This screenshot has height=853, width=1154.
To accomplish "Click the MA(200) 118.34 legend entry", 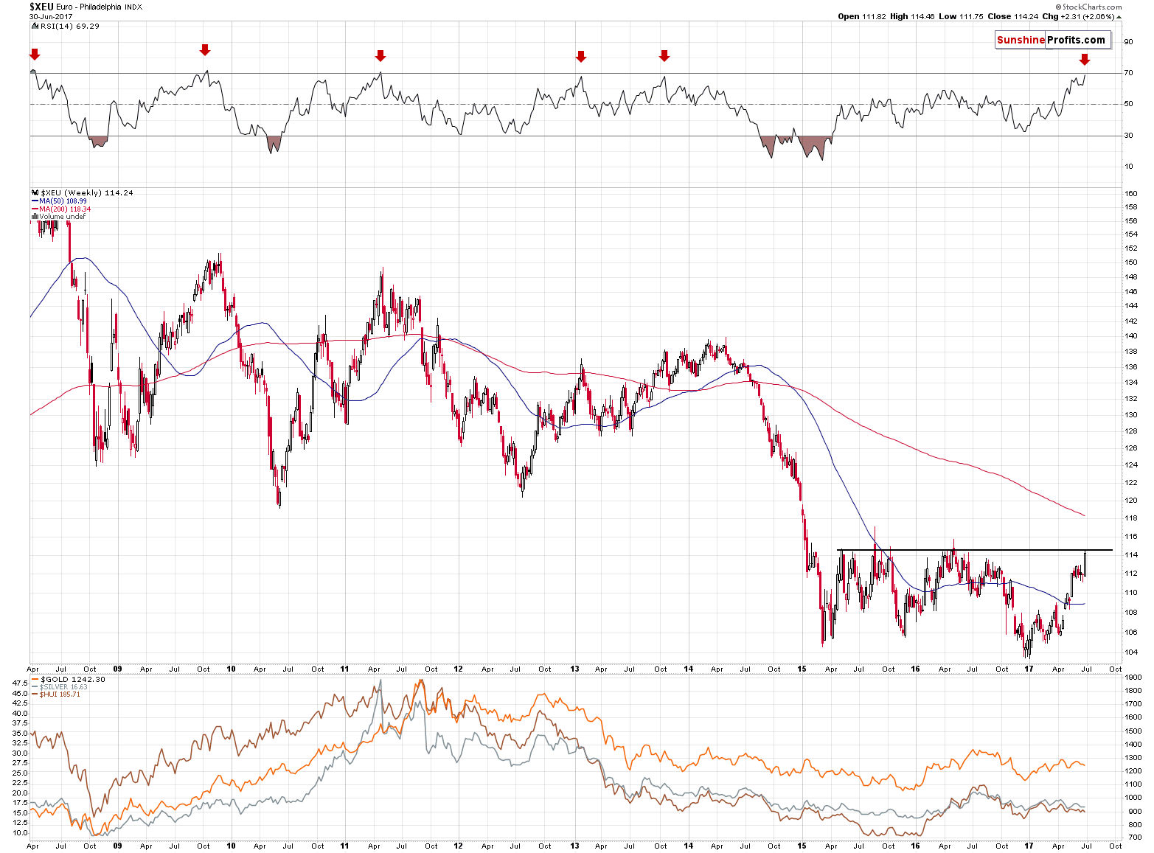I will click(x=65, y=209).
